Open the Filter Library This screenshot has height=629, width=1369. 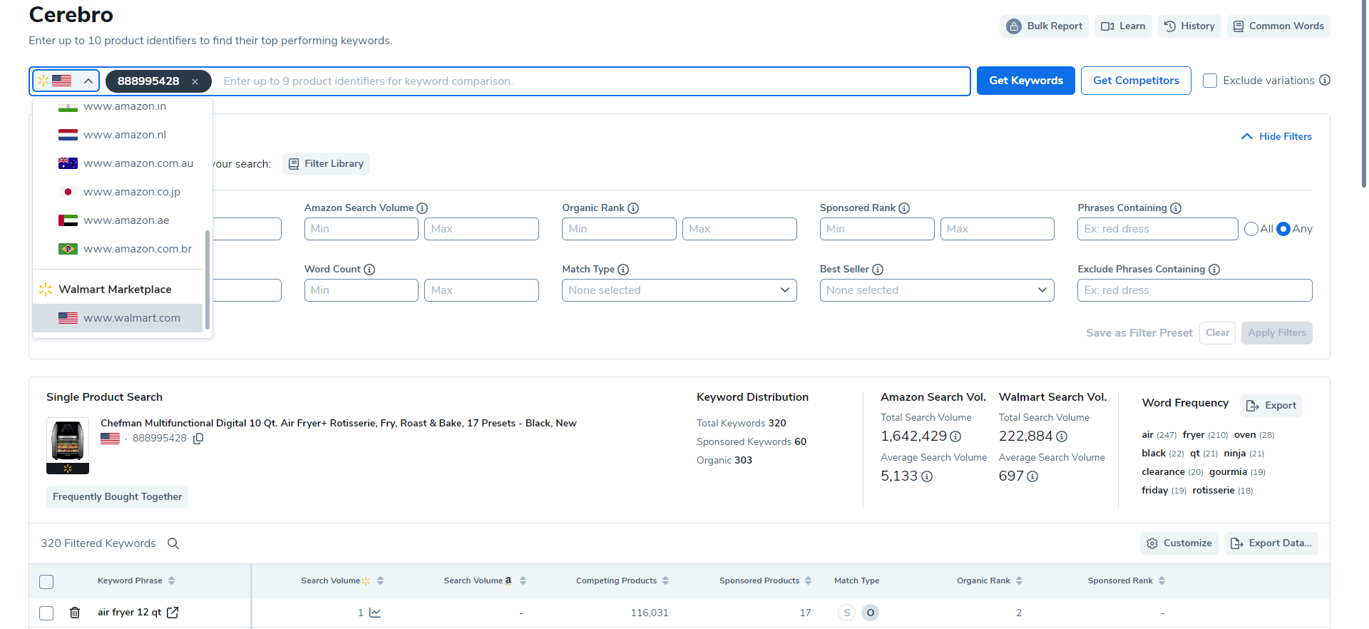click(326, 164)
